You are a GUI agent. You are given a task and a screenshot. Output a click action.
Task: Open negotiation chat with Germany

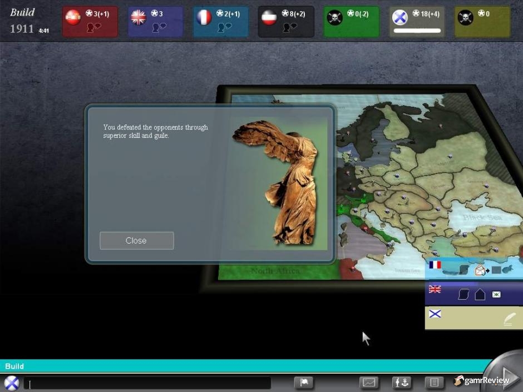[x=290, y=27]
